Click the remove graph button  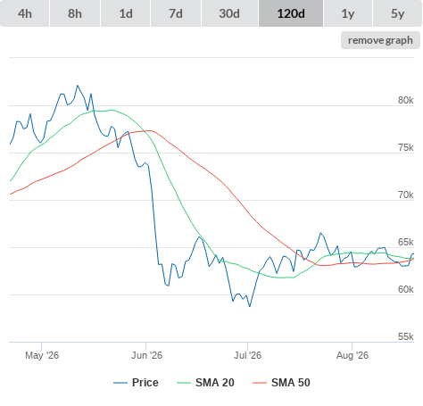(380, 40)
